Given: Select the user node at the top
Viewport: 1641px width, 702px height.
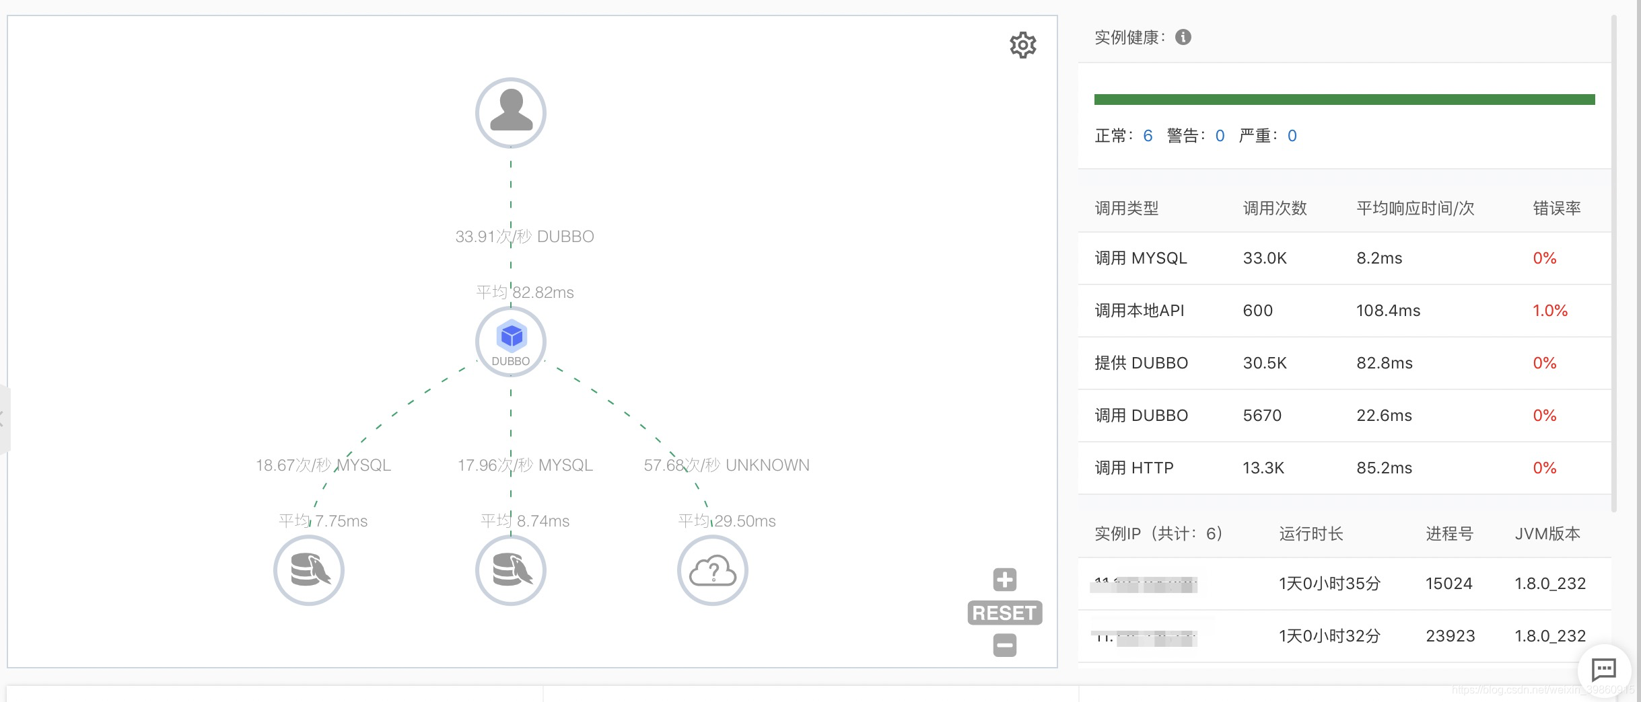Looking at the screenshot, I should coord(510,112).
